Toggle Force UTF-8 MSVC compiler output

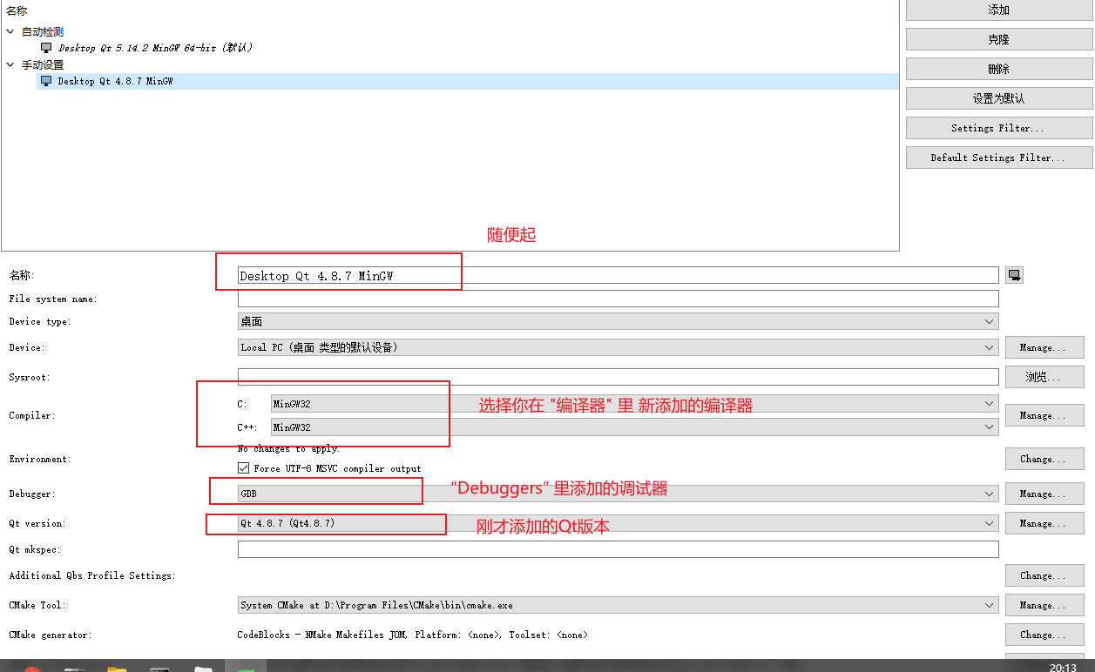click(x=243, y=468)
